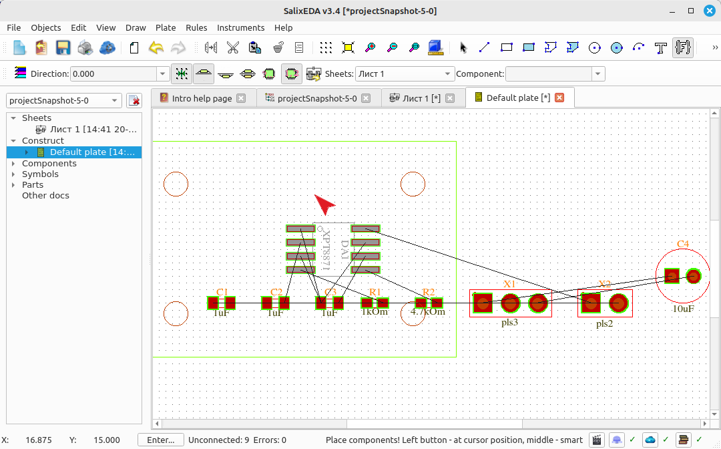This screenshot has width=721, height=449.
Task: Toggle the pink-pinned chip display button
Action: [x=292, y=73]
